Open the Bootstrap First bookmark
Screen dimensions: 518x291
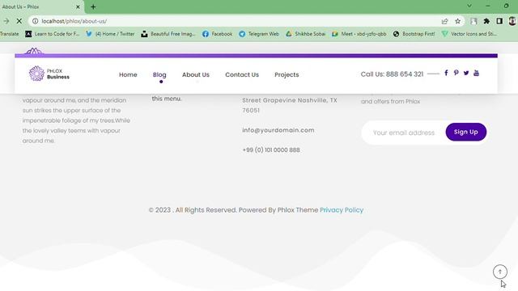[414, 34]
